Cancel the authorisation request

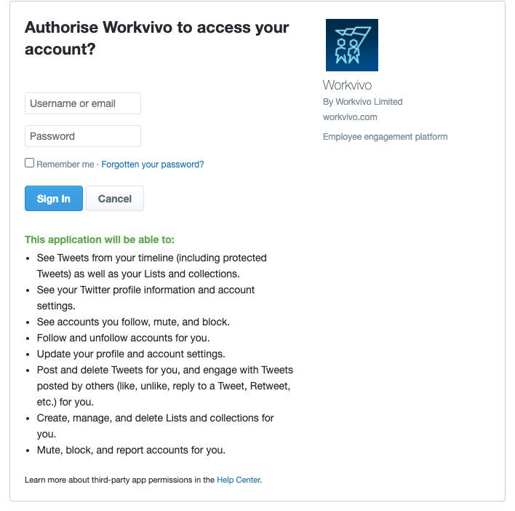pos(115,199)
